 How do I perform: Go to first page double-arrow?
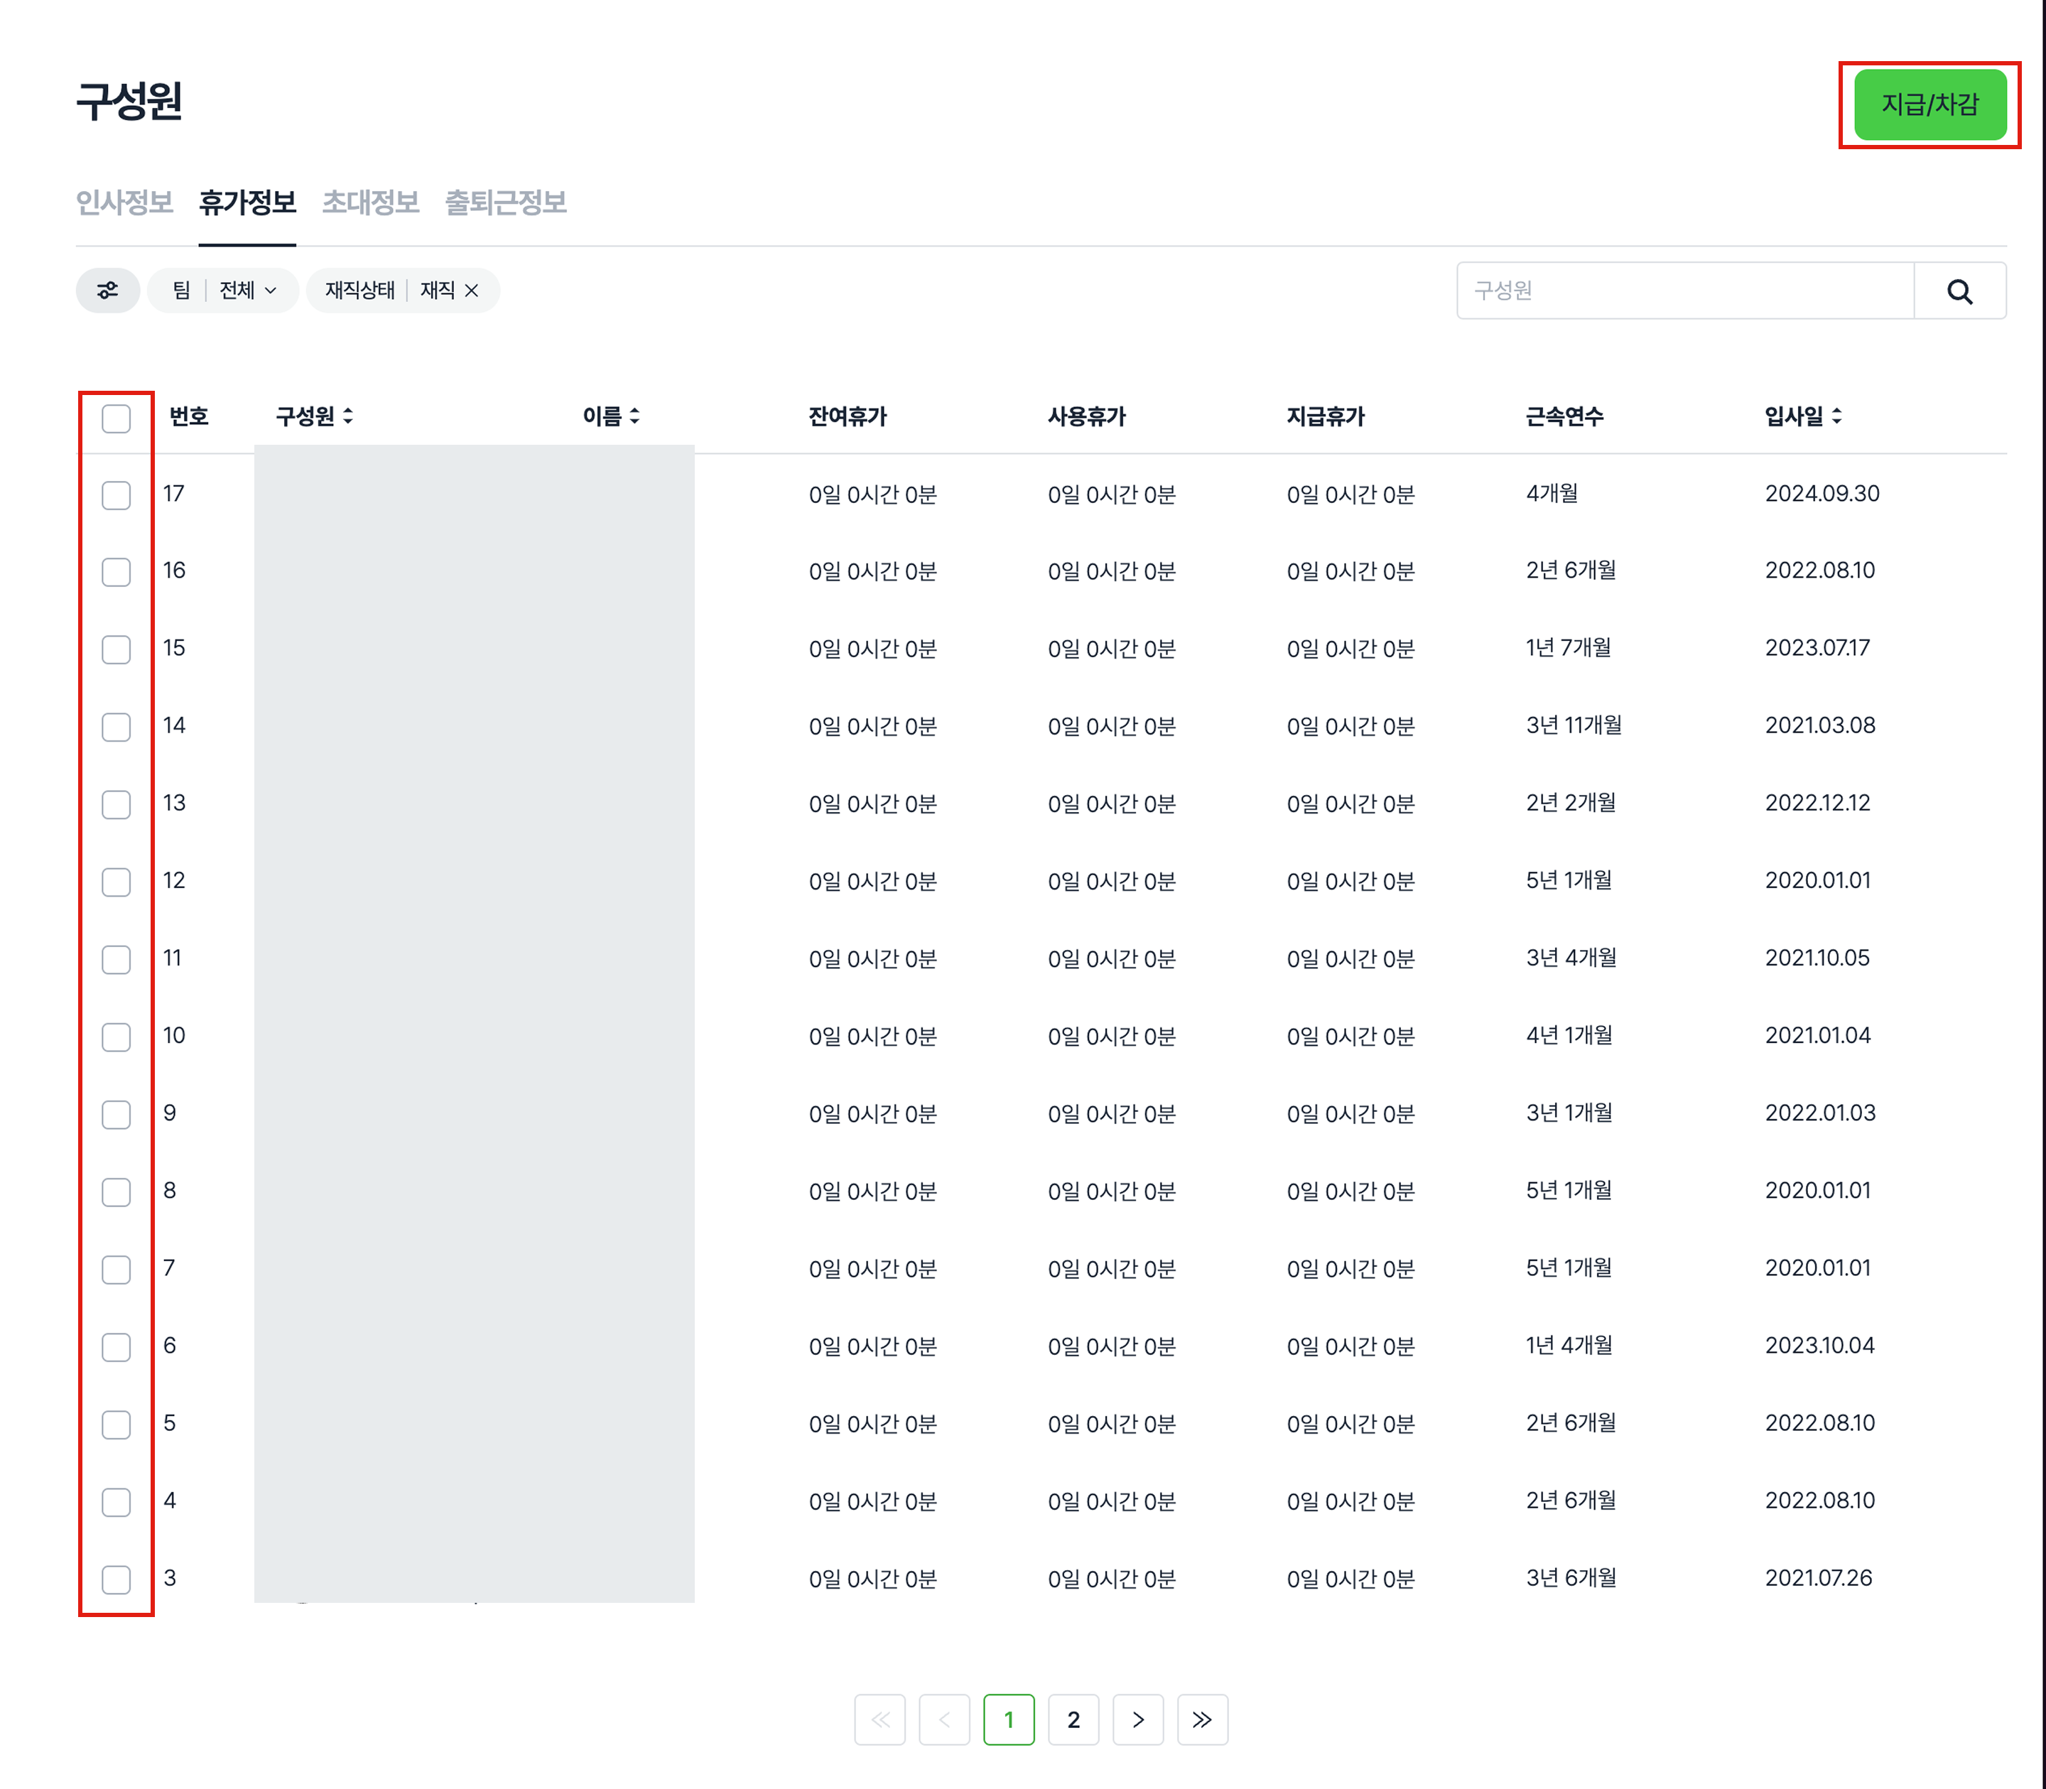(879, 1719)
